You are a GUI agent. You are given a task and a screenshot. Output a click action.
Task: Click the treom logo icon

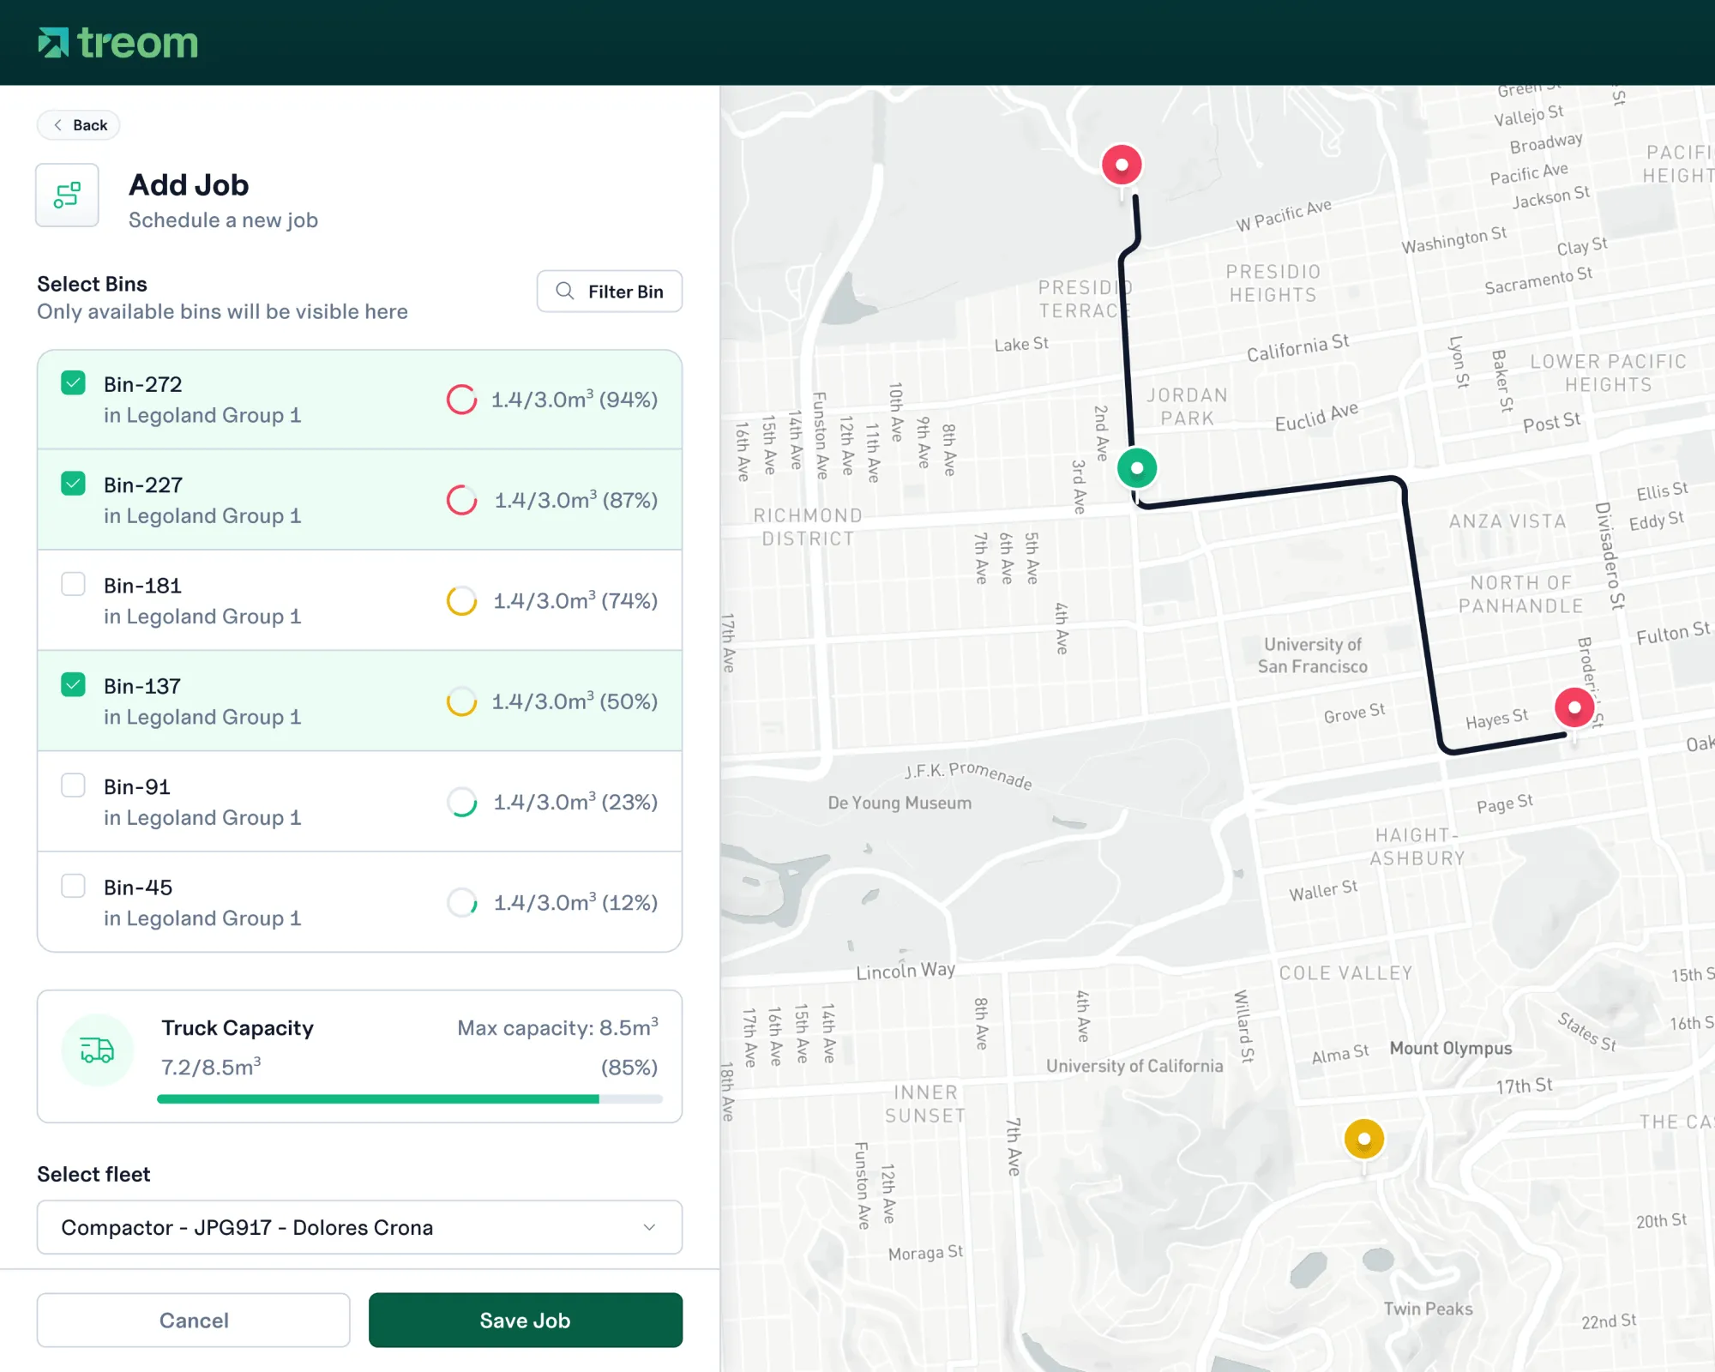click(x=53, y=42)
